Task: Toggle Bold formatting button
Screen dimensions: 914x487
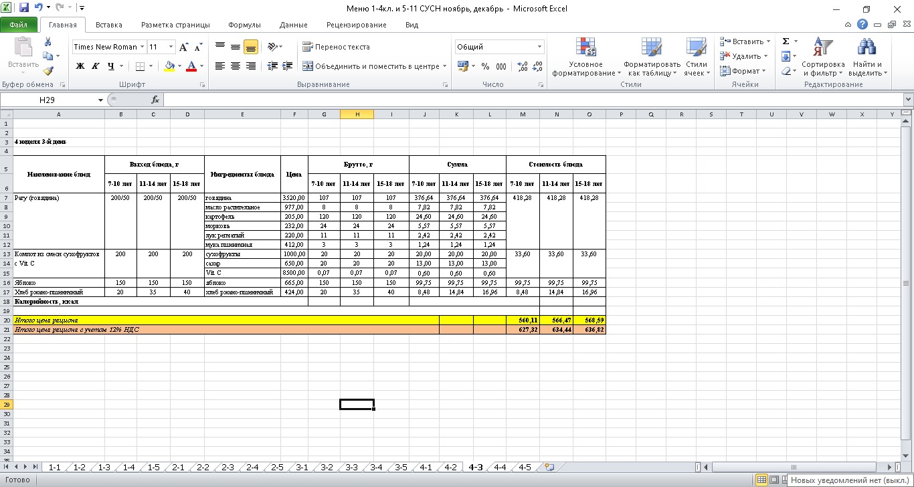Action: coord(80,66)
